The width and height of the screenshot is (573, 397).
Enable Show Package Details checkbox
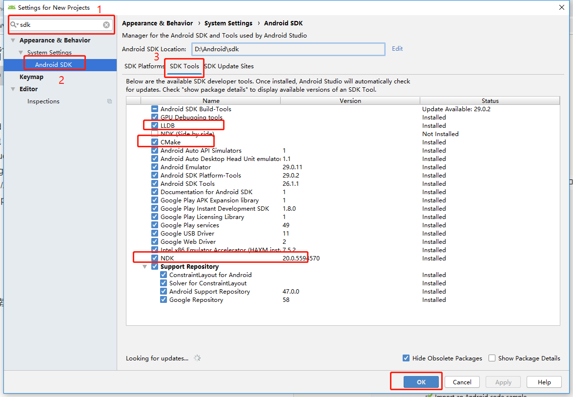click(492, 358)
